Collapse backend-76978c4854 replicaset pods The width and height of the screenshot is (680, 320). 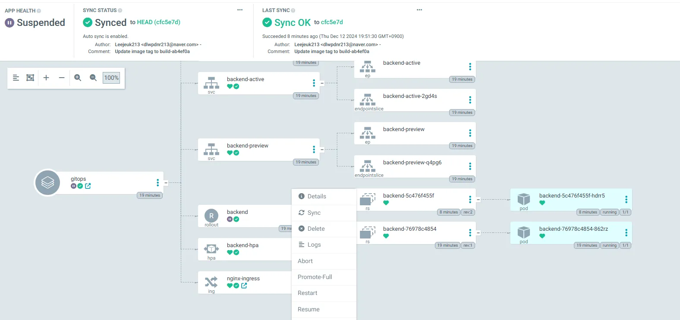coord(478,233)
